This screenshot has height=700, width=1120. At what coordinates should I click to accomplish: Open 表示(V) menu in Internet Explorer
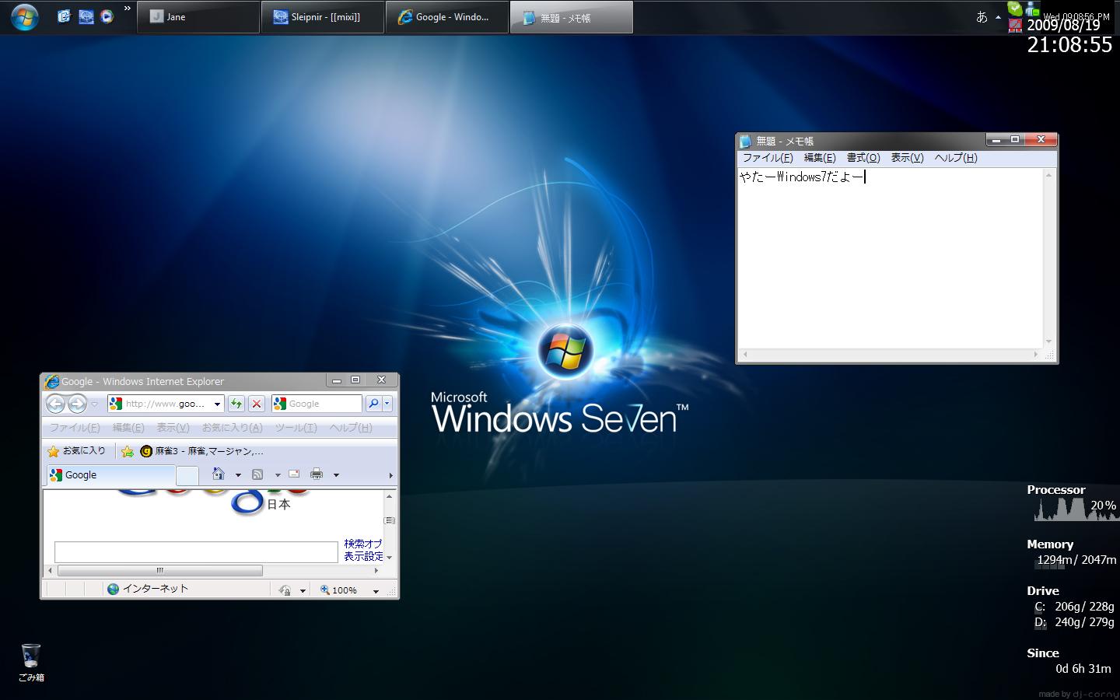tap(173, 428)
